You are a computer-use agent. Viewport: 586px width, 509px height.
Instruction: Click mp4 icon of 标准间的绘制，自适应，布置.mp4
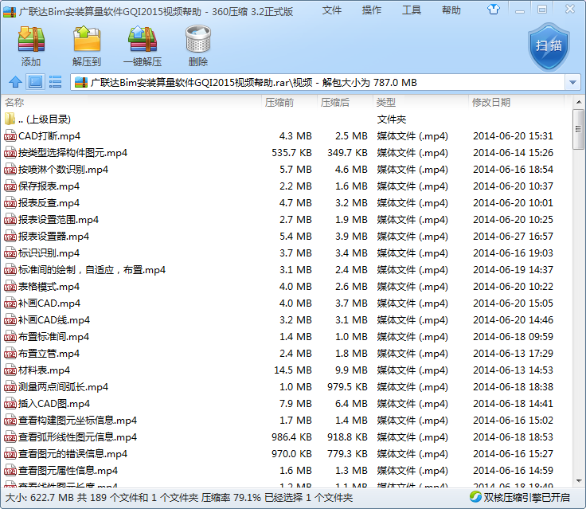pyautogui.click(x=10, y=270)
